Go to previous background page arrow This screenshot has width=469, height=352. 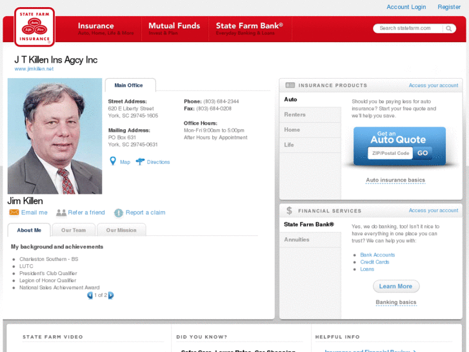click(x=90, y=295)
